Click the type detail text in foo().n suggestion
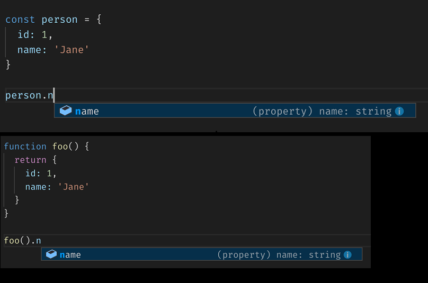 pyautogui.click(x=279, y=255)
